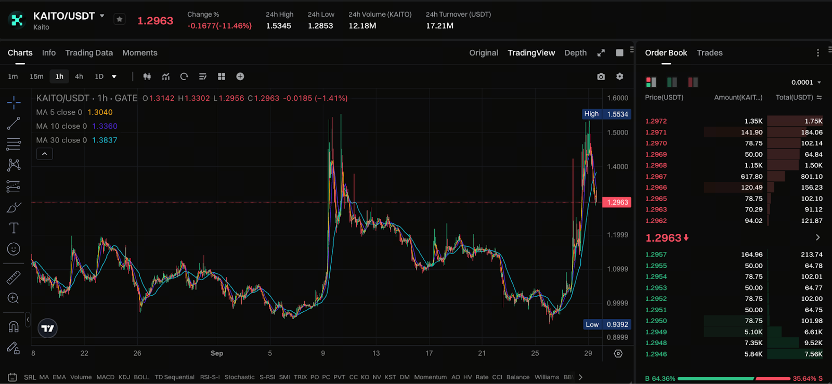Click the buy/sell ratio bar
This screenshot has height=384, width=832.
click(734, 379)
